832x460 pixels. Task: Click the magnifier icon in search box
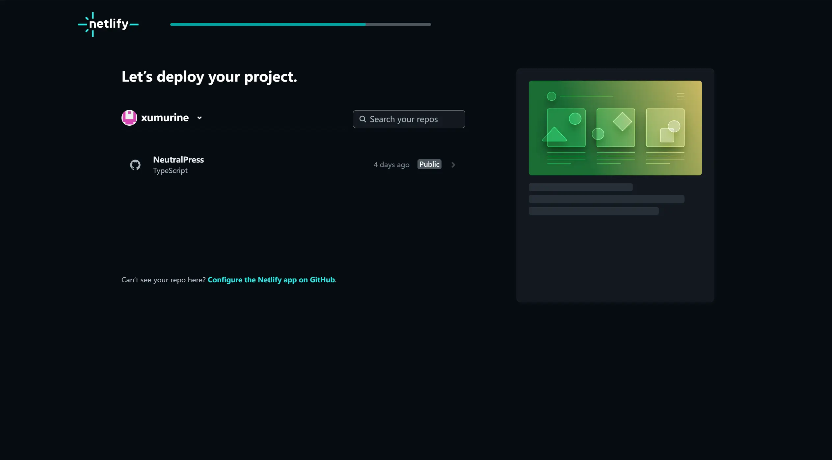coord(362,119)
